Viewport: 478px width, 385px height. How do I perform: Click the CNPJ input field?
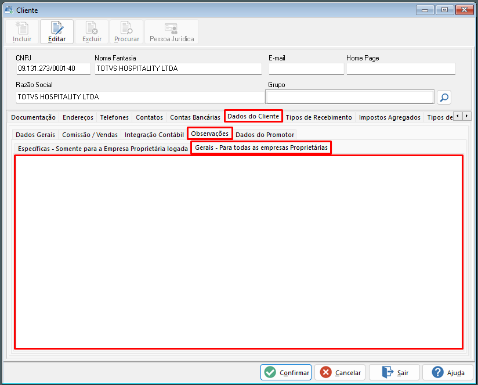coord(53,69)
